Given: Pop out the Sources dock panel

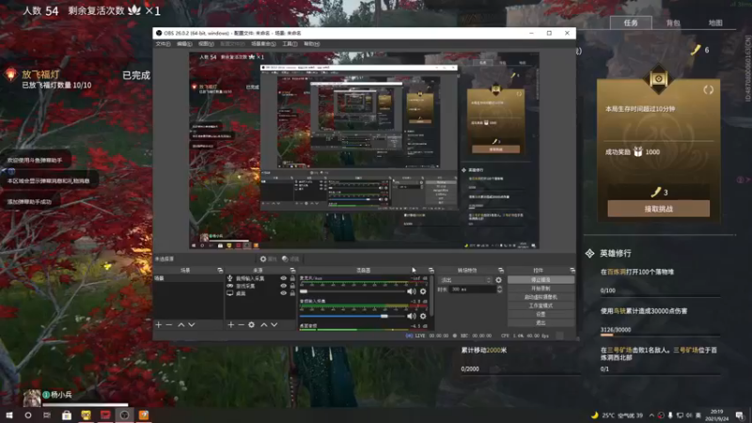Looking at the screenshot, I should (292, 271).
